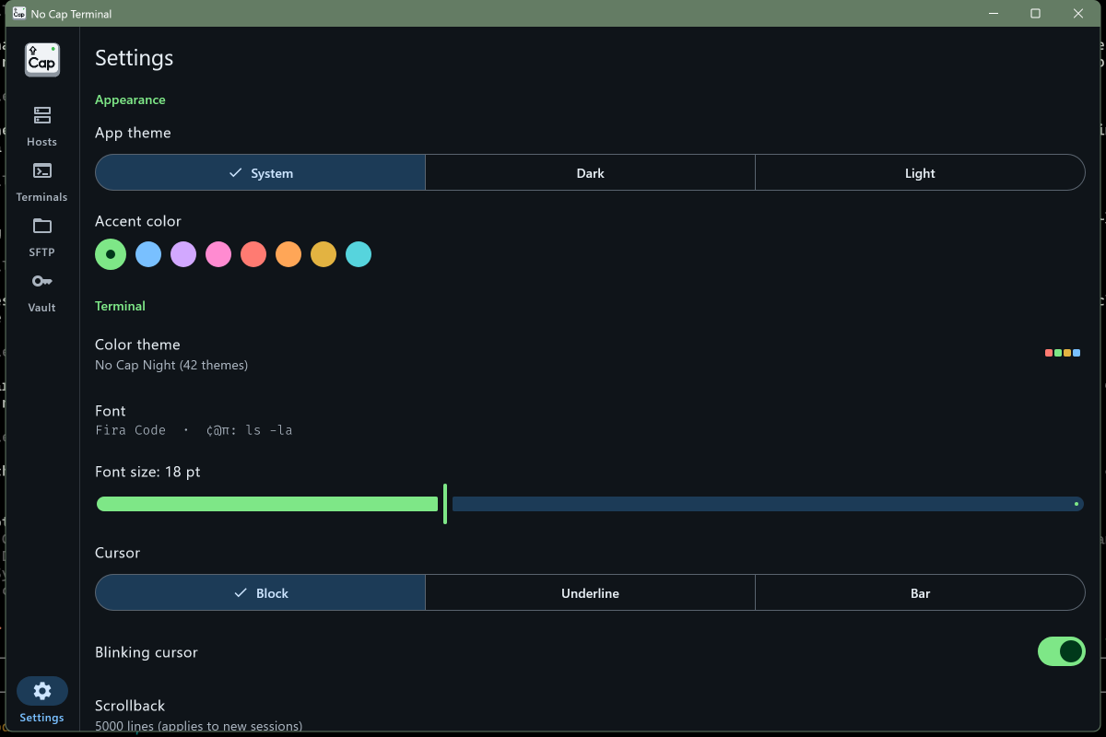
Task: Turn off the Blinking cursor switch
Action: point(1062,651)
